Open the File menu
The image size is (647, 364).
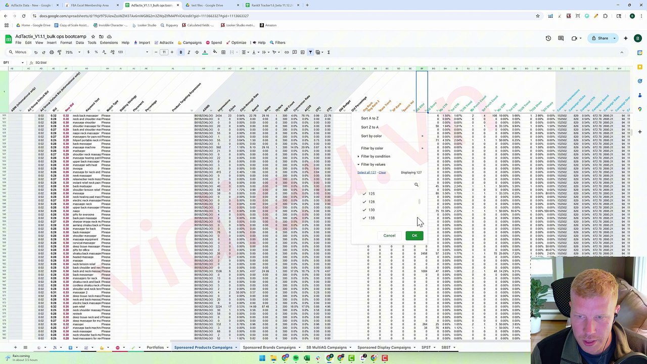tap(18, 42)
